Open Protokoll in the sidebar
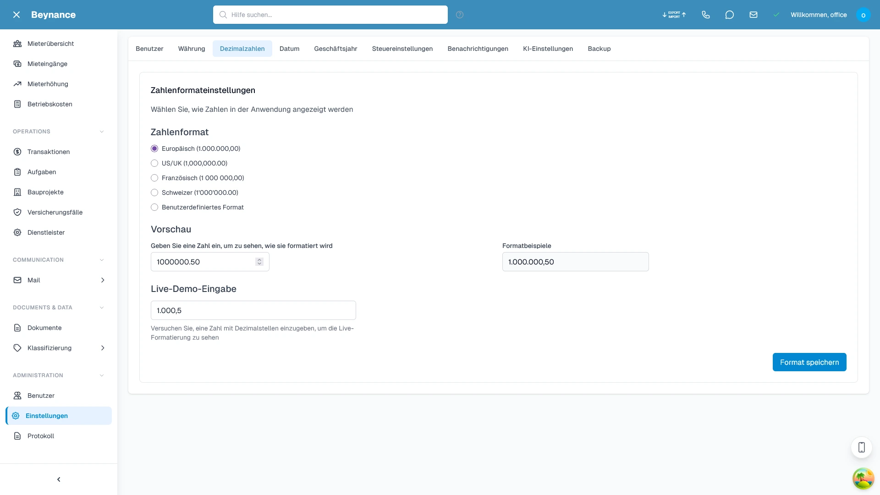Image resolution: width=880 pixels, height=495 pixels. pyautogui.click(x=40, y=436)
